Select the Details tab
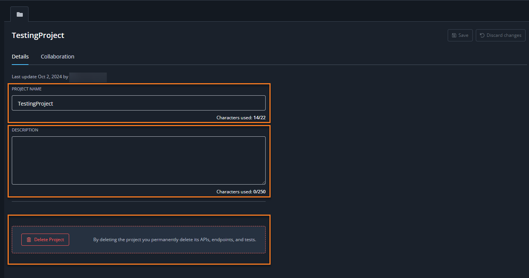This screenshot has width=529, height=278. (20, 57)
